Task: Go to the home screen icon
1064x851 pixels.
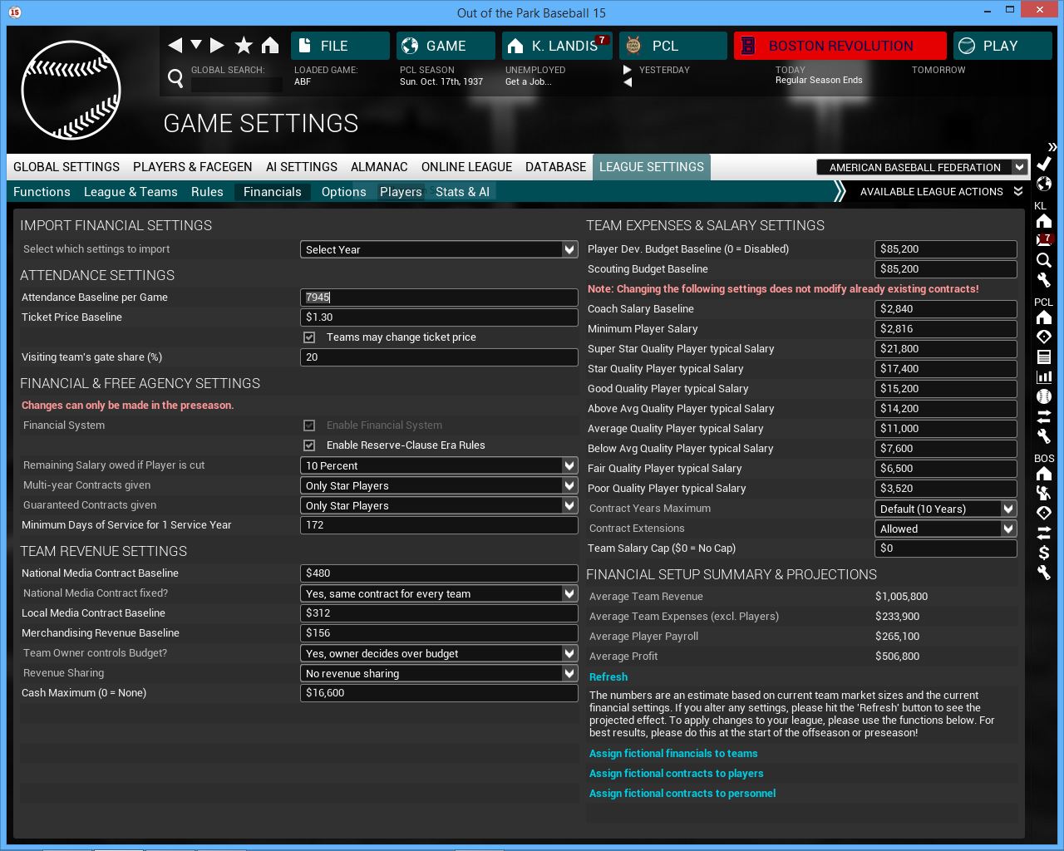Action: (x=270, y=45)
